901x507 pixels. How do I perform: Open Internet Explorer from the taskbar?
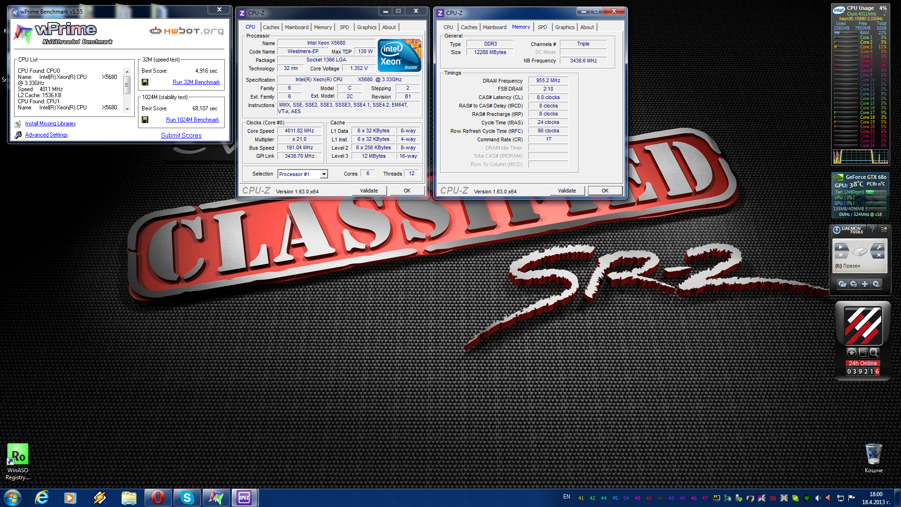[x=42, y=498]
